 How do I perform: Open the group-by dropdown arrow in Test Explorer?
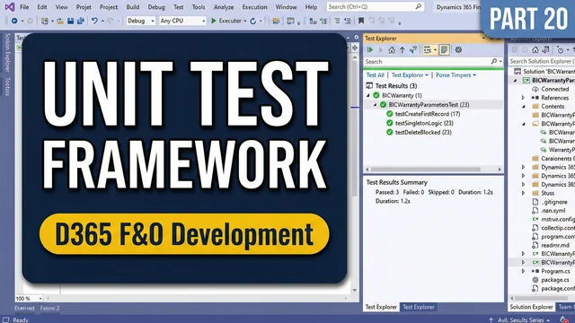click(x=435, y=50)
